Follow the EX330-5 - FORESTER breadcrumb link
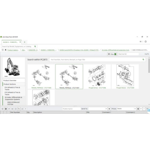The height and width of the screenshot is (150, 150). (x=49, y=50)
